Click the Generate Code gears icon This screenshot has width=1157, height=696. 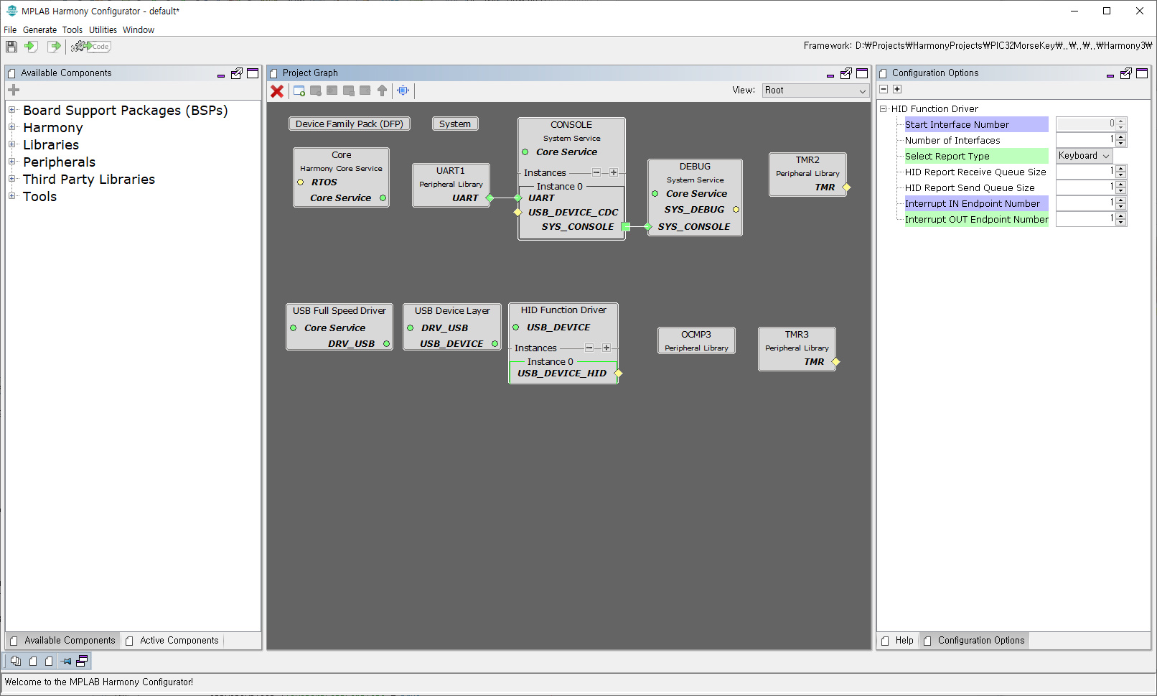tap(91, 47)
